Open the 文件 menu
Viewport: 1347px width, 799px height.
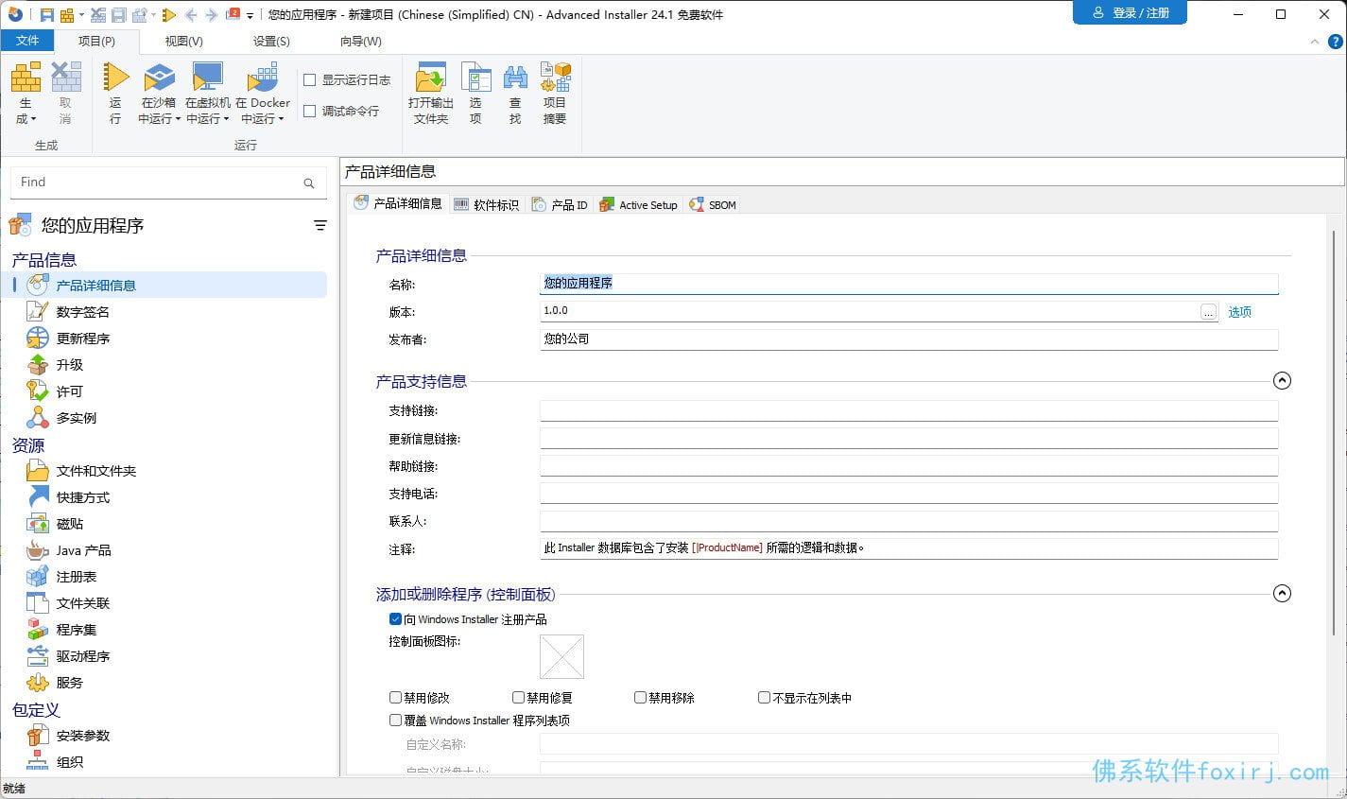coord(27,41)
